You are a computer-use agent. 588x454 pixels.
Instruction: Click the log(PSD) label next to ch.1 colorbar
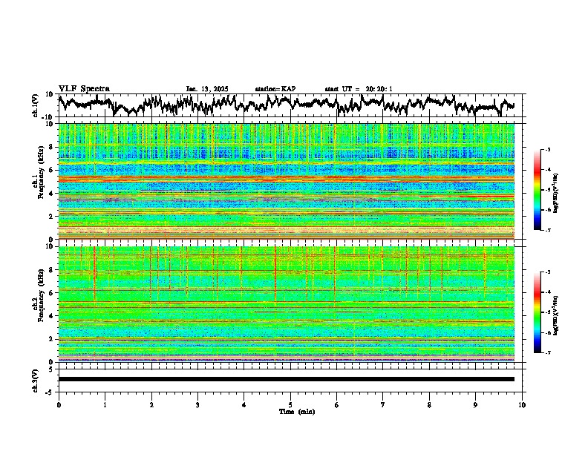(556, 194)
